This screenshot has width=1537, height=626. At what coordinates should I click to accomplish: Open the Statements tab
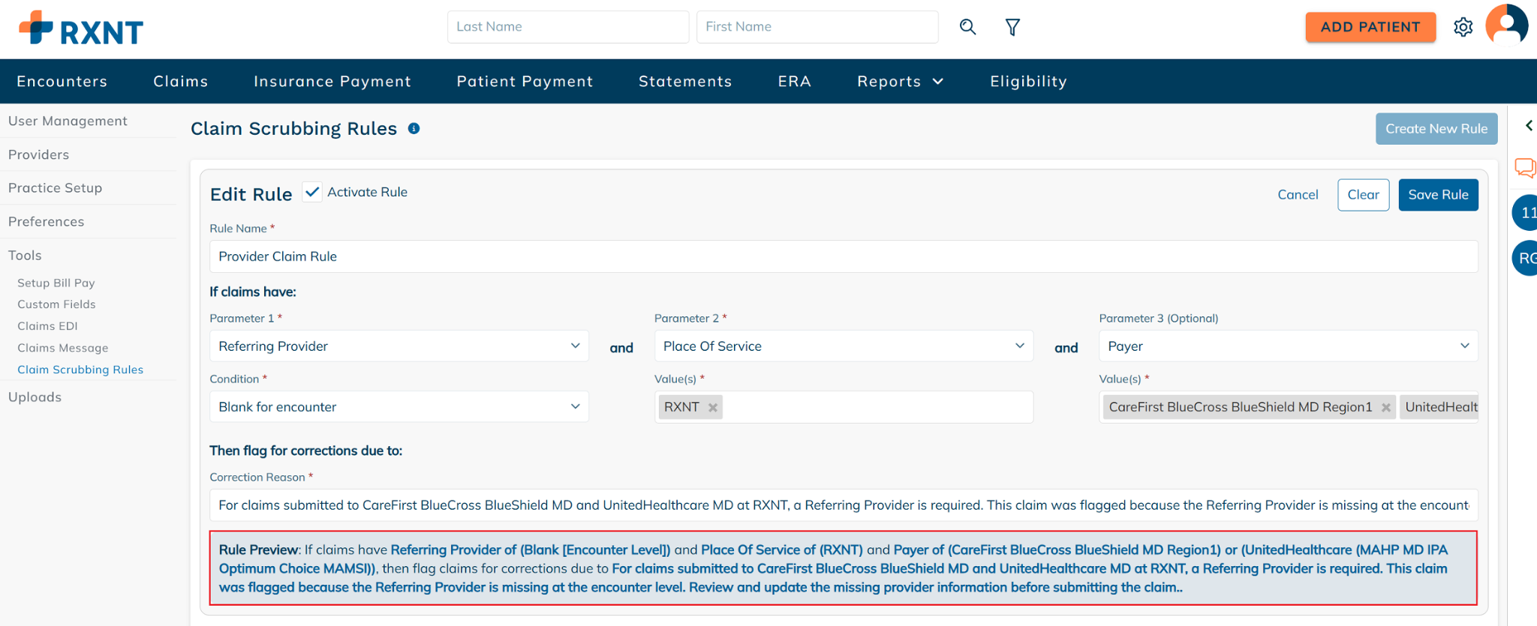pyautogui.click(x=685, y=81)
